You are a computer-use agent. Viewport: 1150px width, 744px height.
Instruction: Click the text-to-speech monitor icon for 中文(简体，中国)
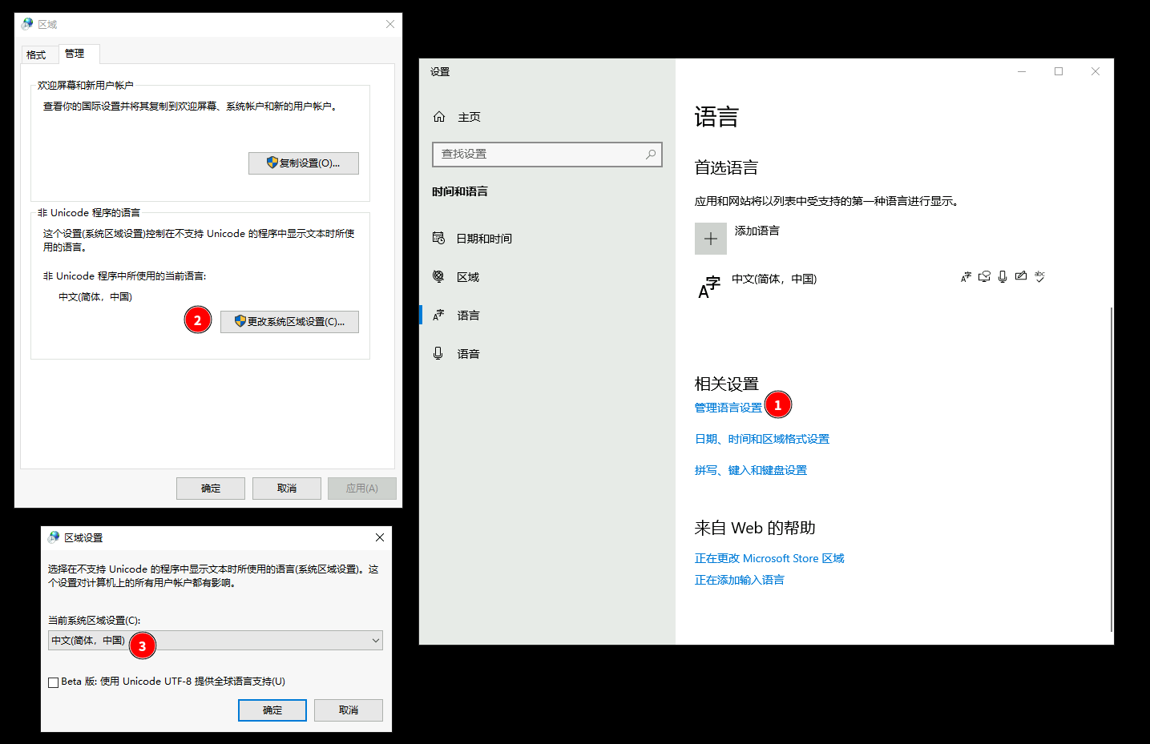984,276
